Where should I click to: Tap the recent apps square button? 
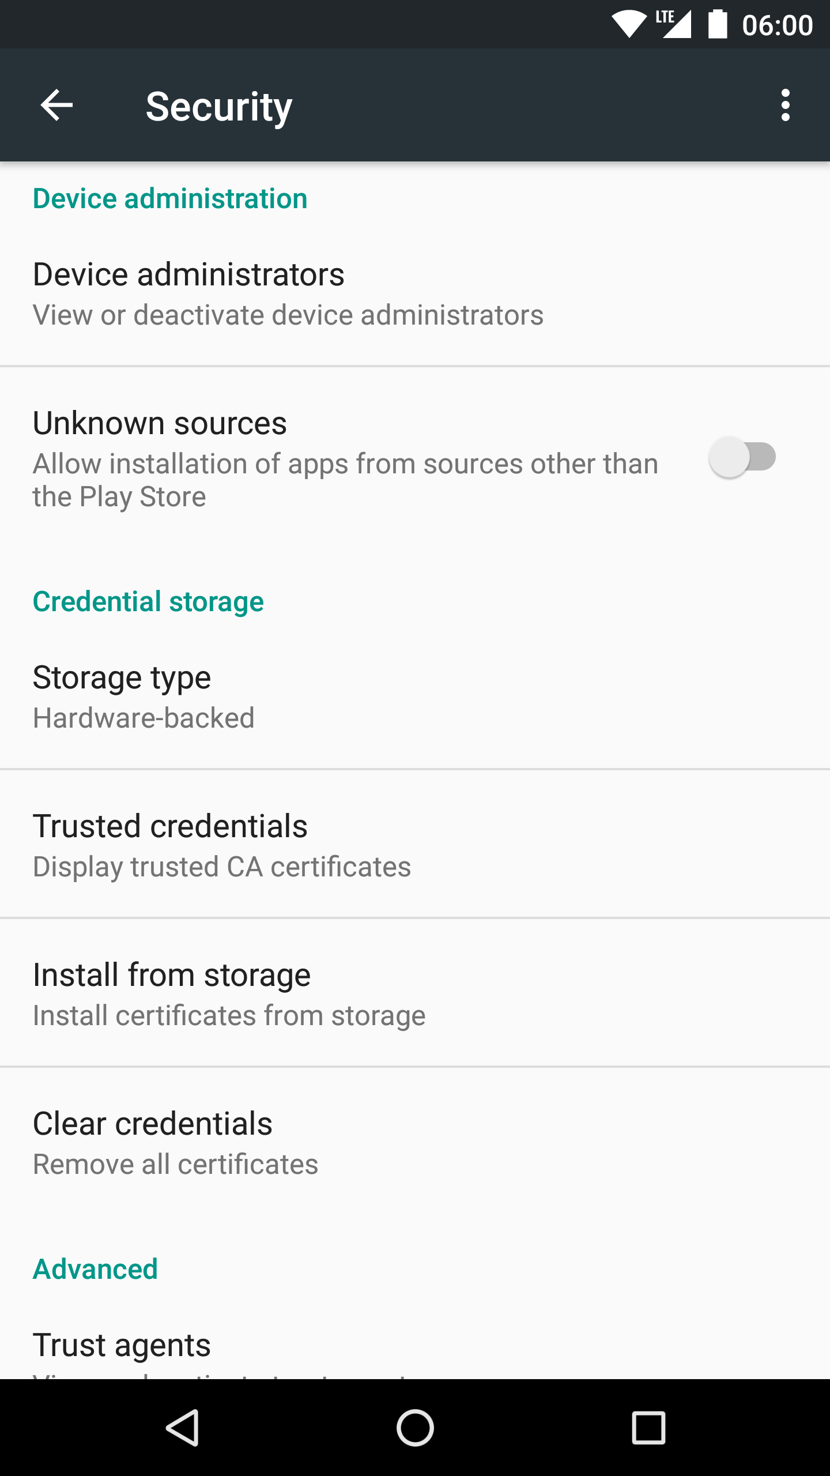[648, 1428]
